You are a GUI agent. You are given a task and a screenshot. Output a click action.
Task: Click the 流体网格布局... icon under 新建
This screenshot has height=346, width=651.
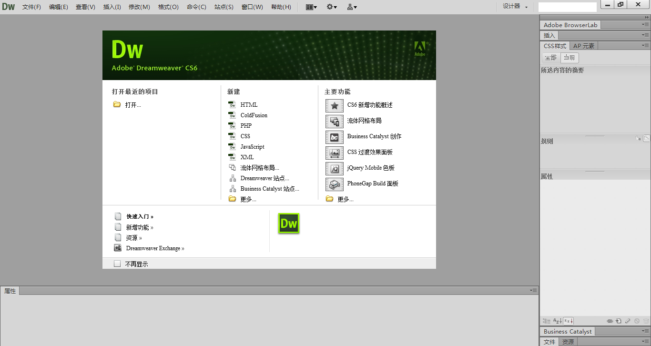point(233,167)
